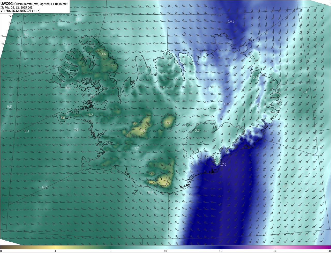
Task: Click the 14.3 value north of Iceland
Action: [x=231, y=21]
